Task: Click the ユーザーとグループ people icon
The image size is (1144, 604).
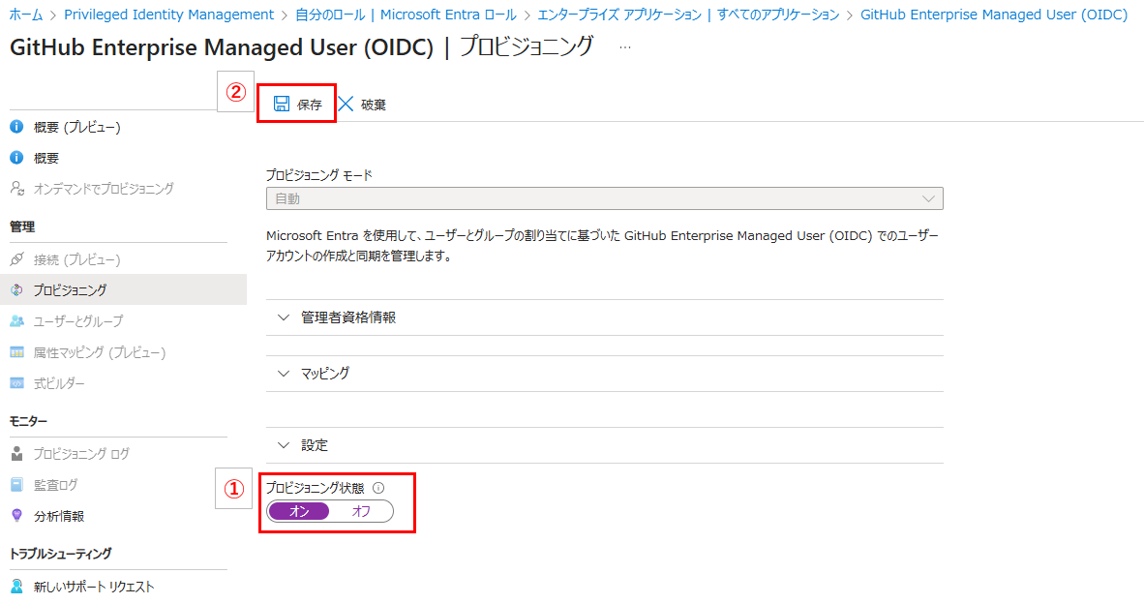Action: tap(16, 321)
